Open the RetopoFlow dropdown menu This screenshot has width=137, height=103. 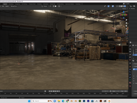tap(14, 6)
